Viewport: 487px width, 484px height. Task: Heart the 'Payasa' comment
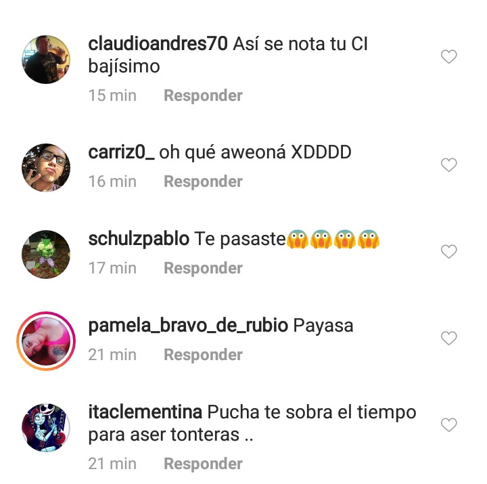(x=449, y=338)
